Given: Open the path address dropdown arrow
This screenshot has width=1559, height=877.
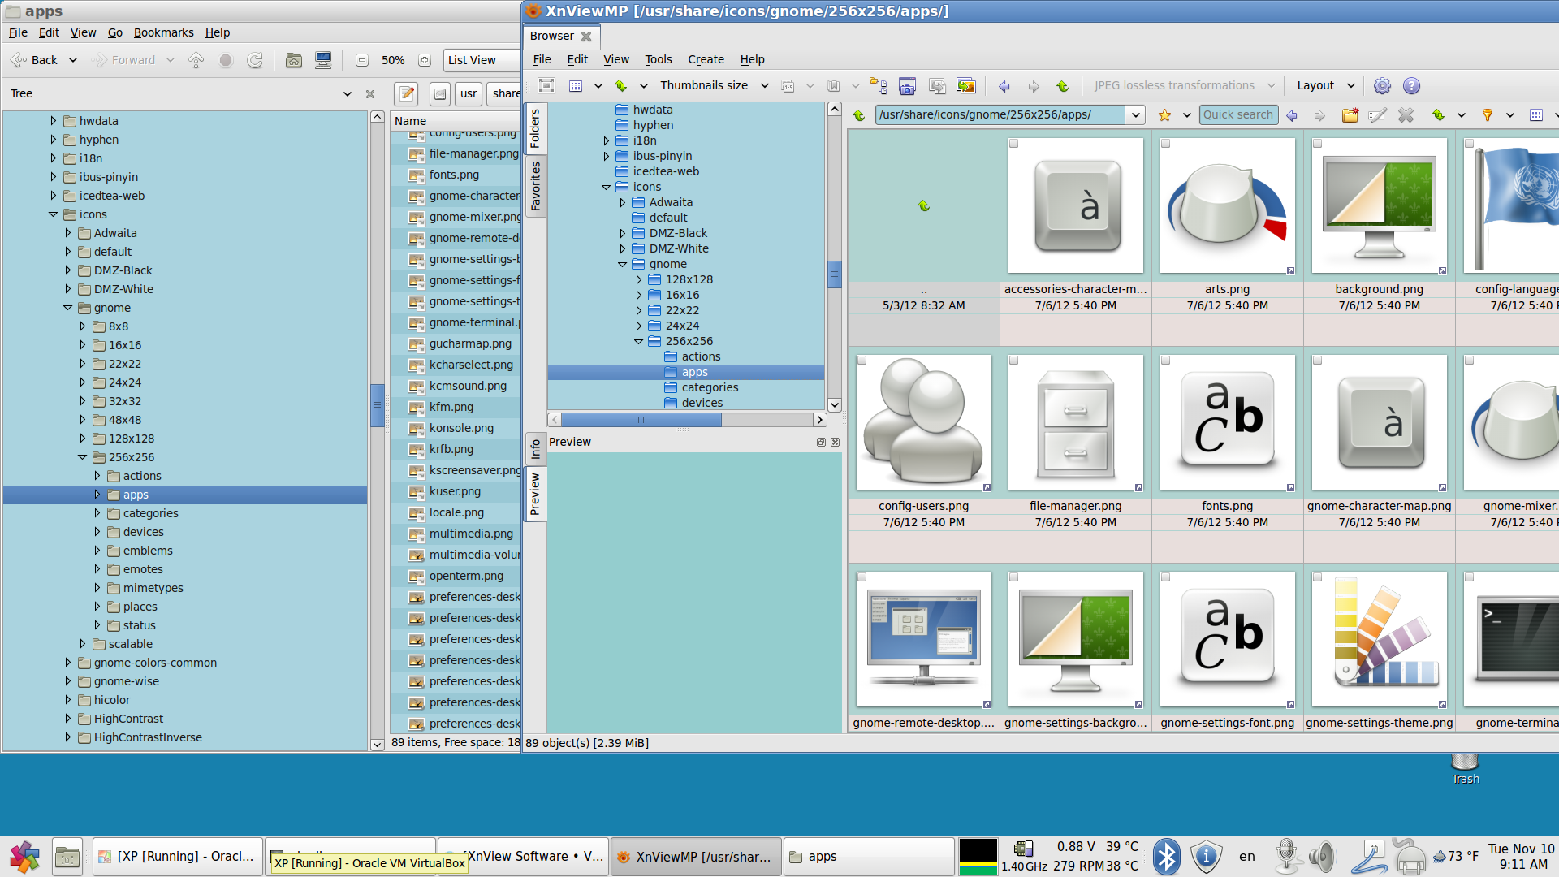Looking at the screenshot, I should 1135,115.
